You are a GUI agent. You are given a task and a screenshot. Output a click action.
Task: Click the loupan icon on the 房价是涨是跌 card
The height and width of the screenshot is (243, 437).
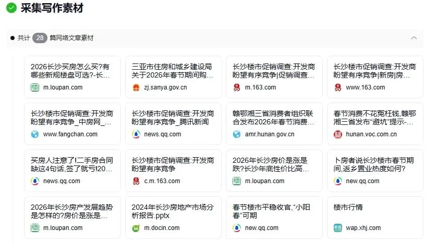coord(237,181)
